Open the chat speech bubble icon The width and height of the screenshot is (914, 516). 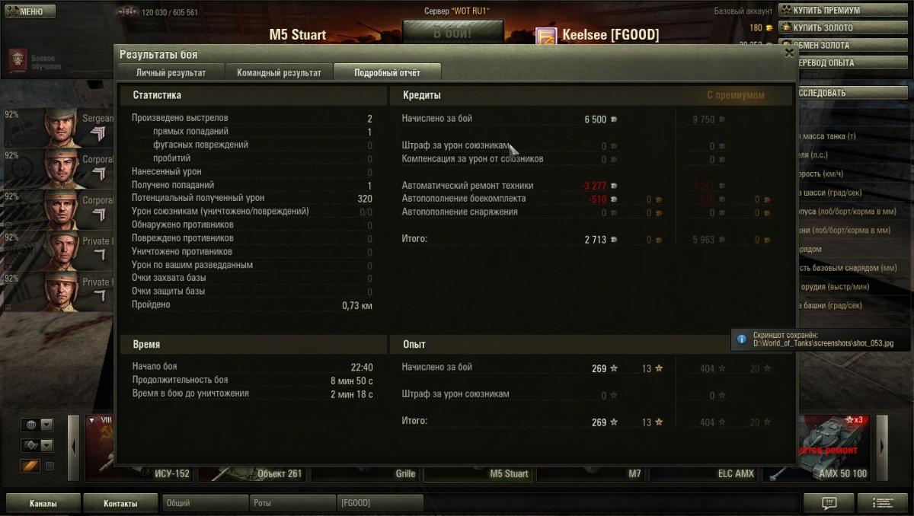pos(829,503)
